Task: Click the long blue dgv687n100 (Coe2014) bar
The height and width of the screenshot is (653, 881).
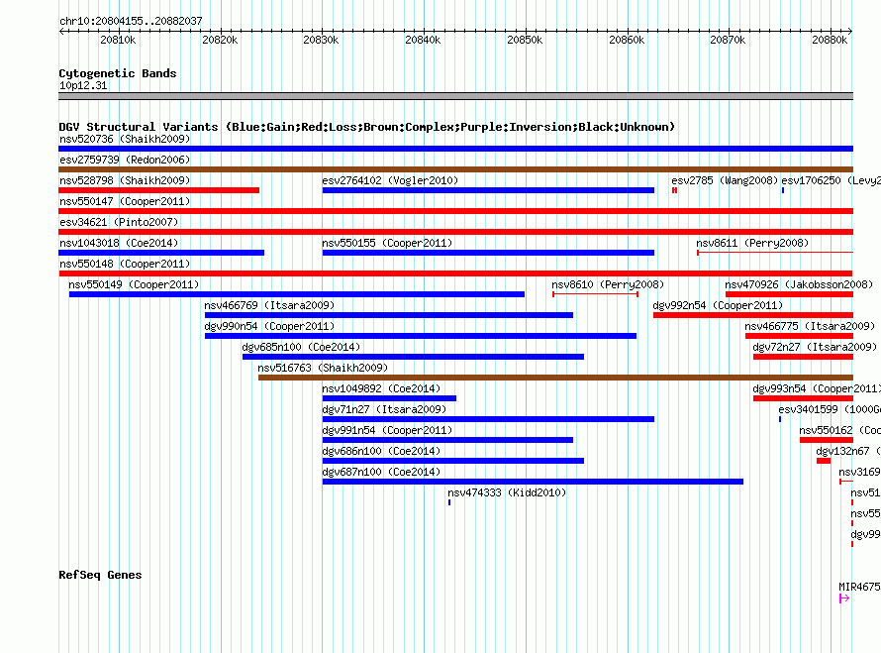Action: coord(533,482)
